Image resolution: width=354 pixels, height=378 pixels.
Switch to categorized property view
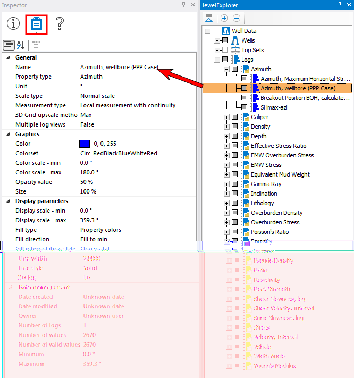coord(9,45)
